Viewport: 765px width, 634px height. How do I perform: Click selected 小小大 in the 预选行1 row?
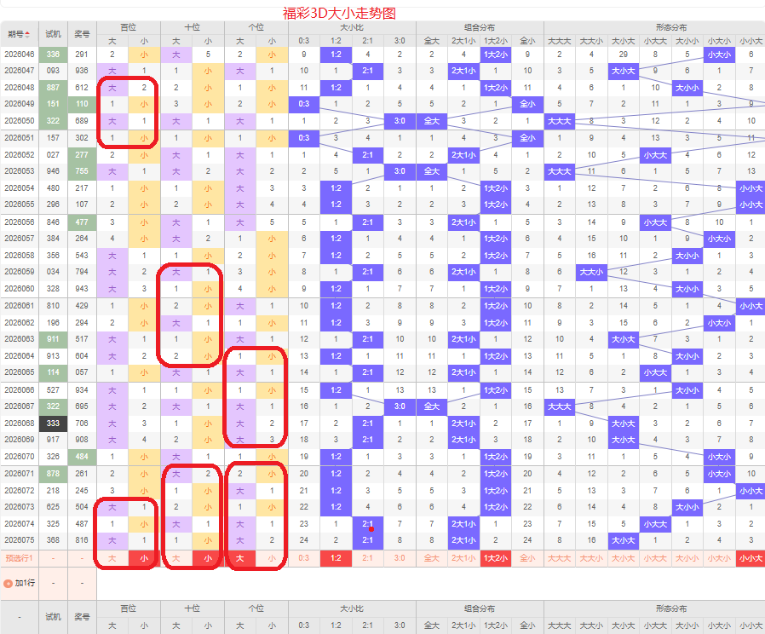(x=751, y=558)
